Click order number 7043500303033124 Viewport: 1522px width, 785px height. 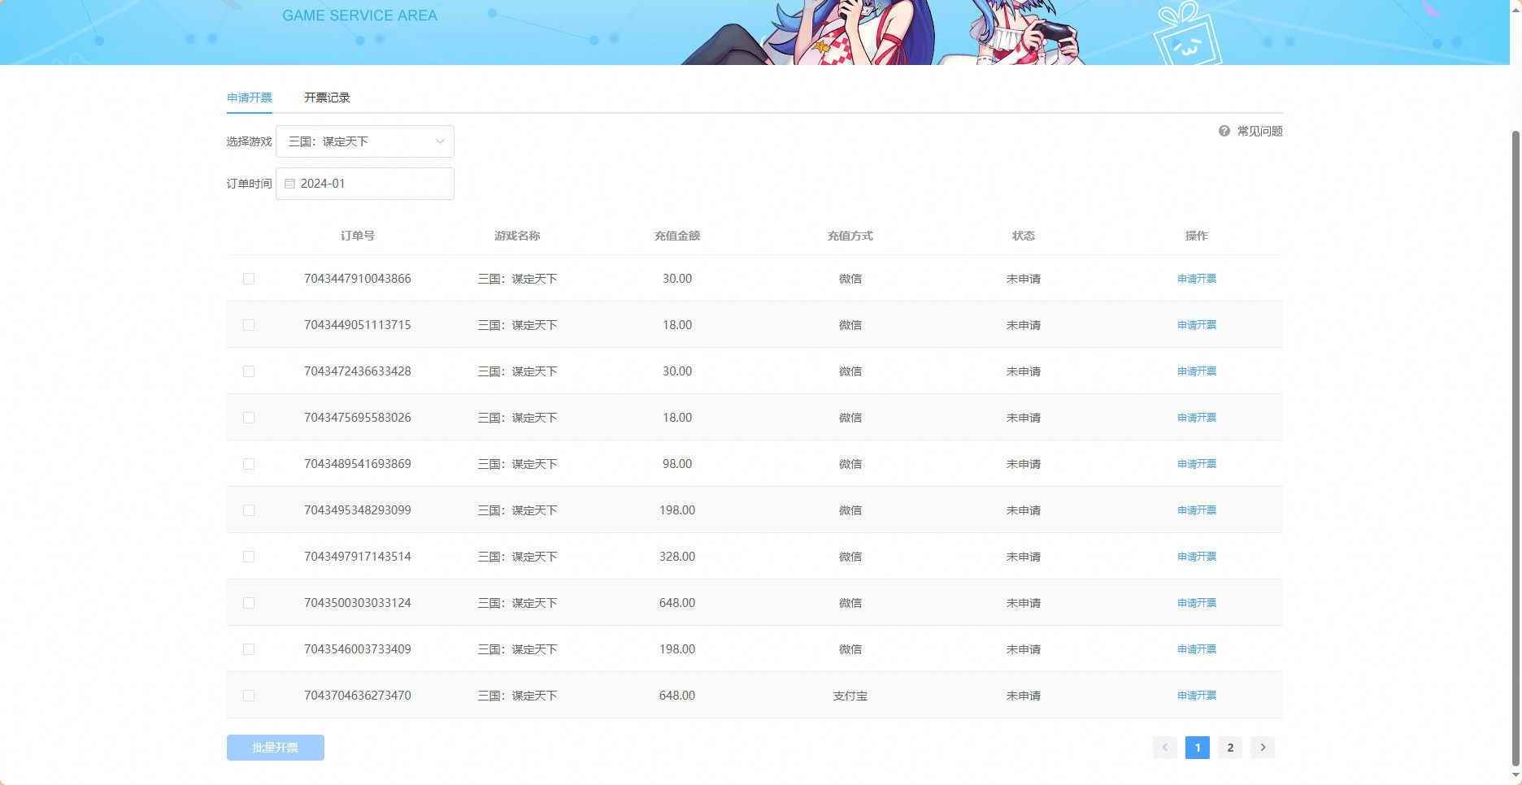click(358, 603)
